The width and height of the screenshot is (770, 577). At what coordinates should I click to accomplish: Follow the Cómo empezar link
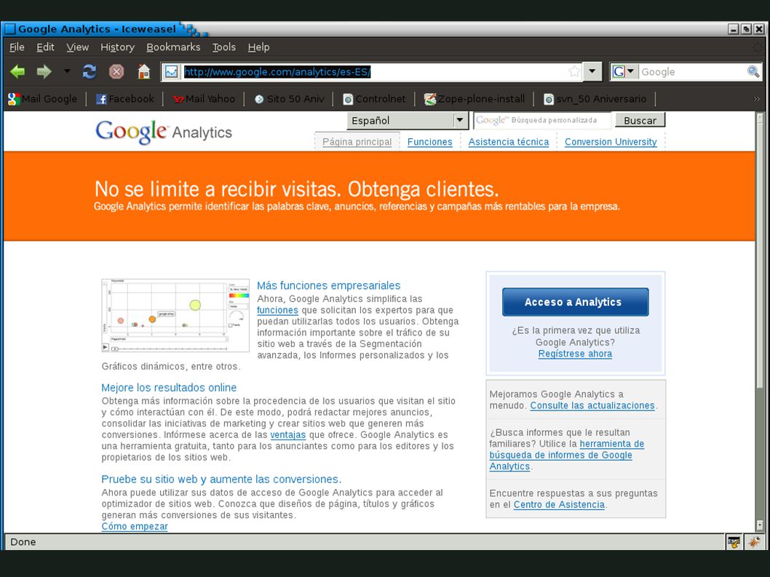click(135, 526)
